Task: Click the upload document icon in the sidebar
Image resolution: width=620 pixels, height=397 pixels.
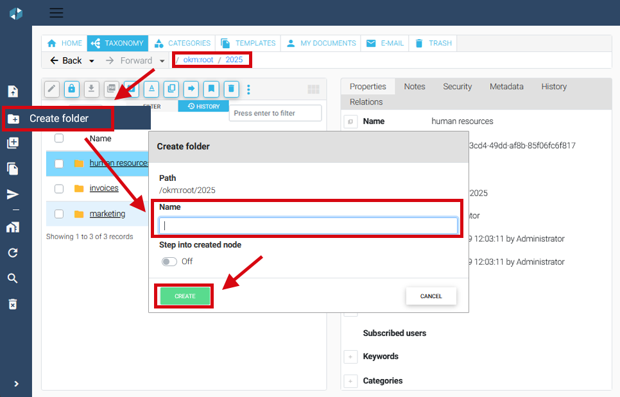Action: point(13,91)
